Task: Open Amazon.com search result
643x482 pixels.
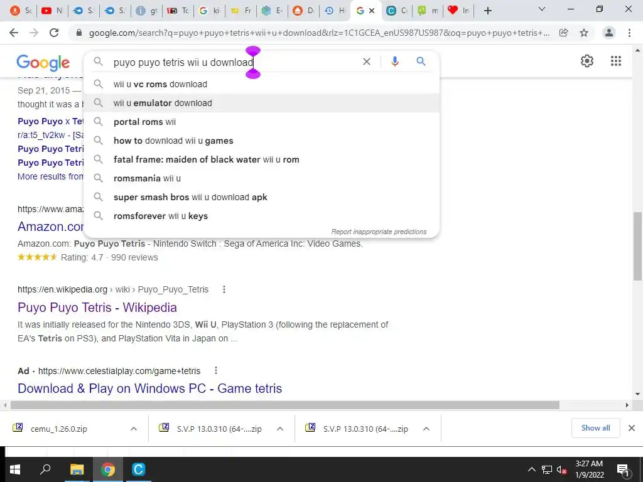Action: (50, 226)
